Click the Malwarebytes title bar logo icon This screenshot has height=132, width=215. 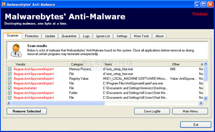[x=4, y=4]
